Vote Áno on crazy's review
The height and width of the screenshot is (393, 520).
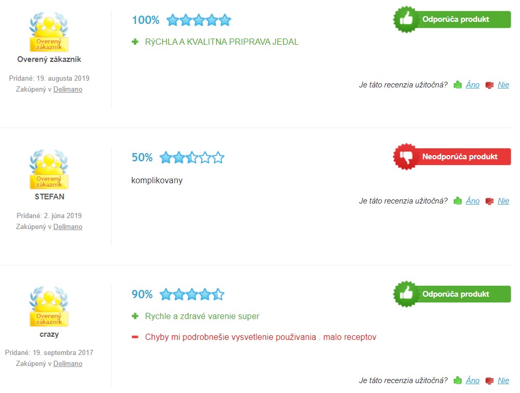pyautogui.click(x=473, y=381)
